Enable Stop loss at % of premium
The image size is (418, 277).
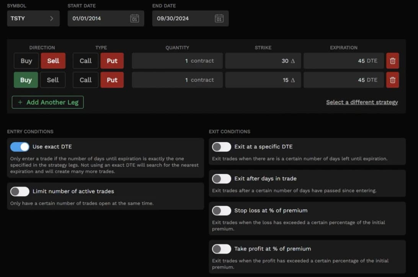(221, 210)
